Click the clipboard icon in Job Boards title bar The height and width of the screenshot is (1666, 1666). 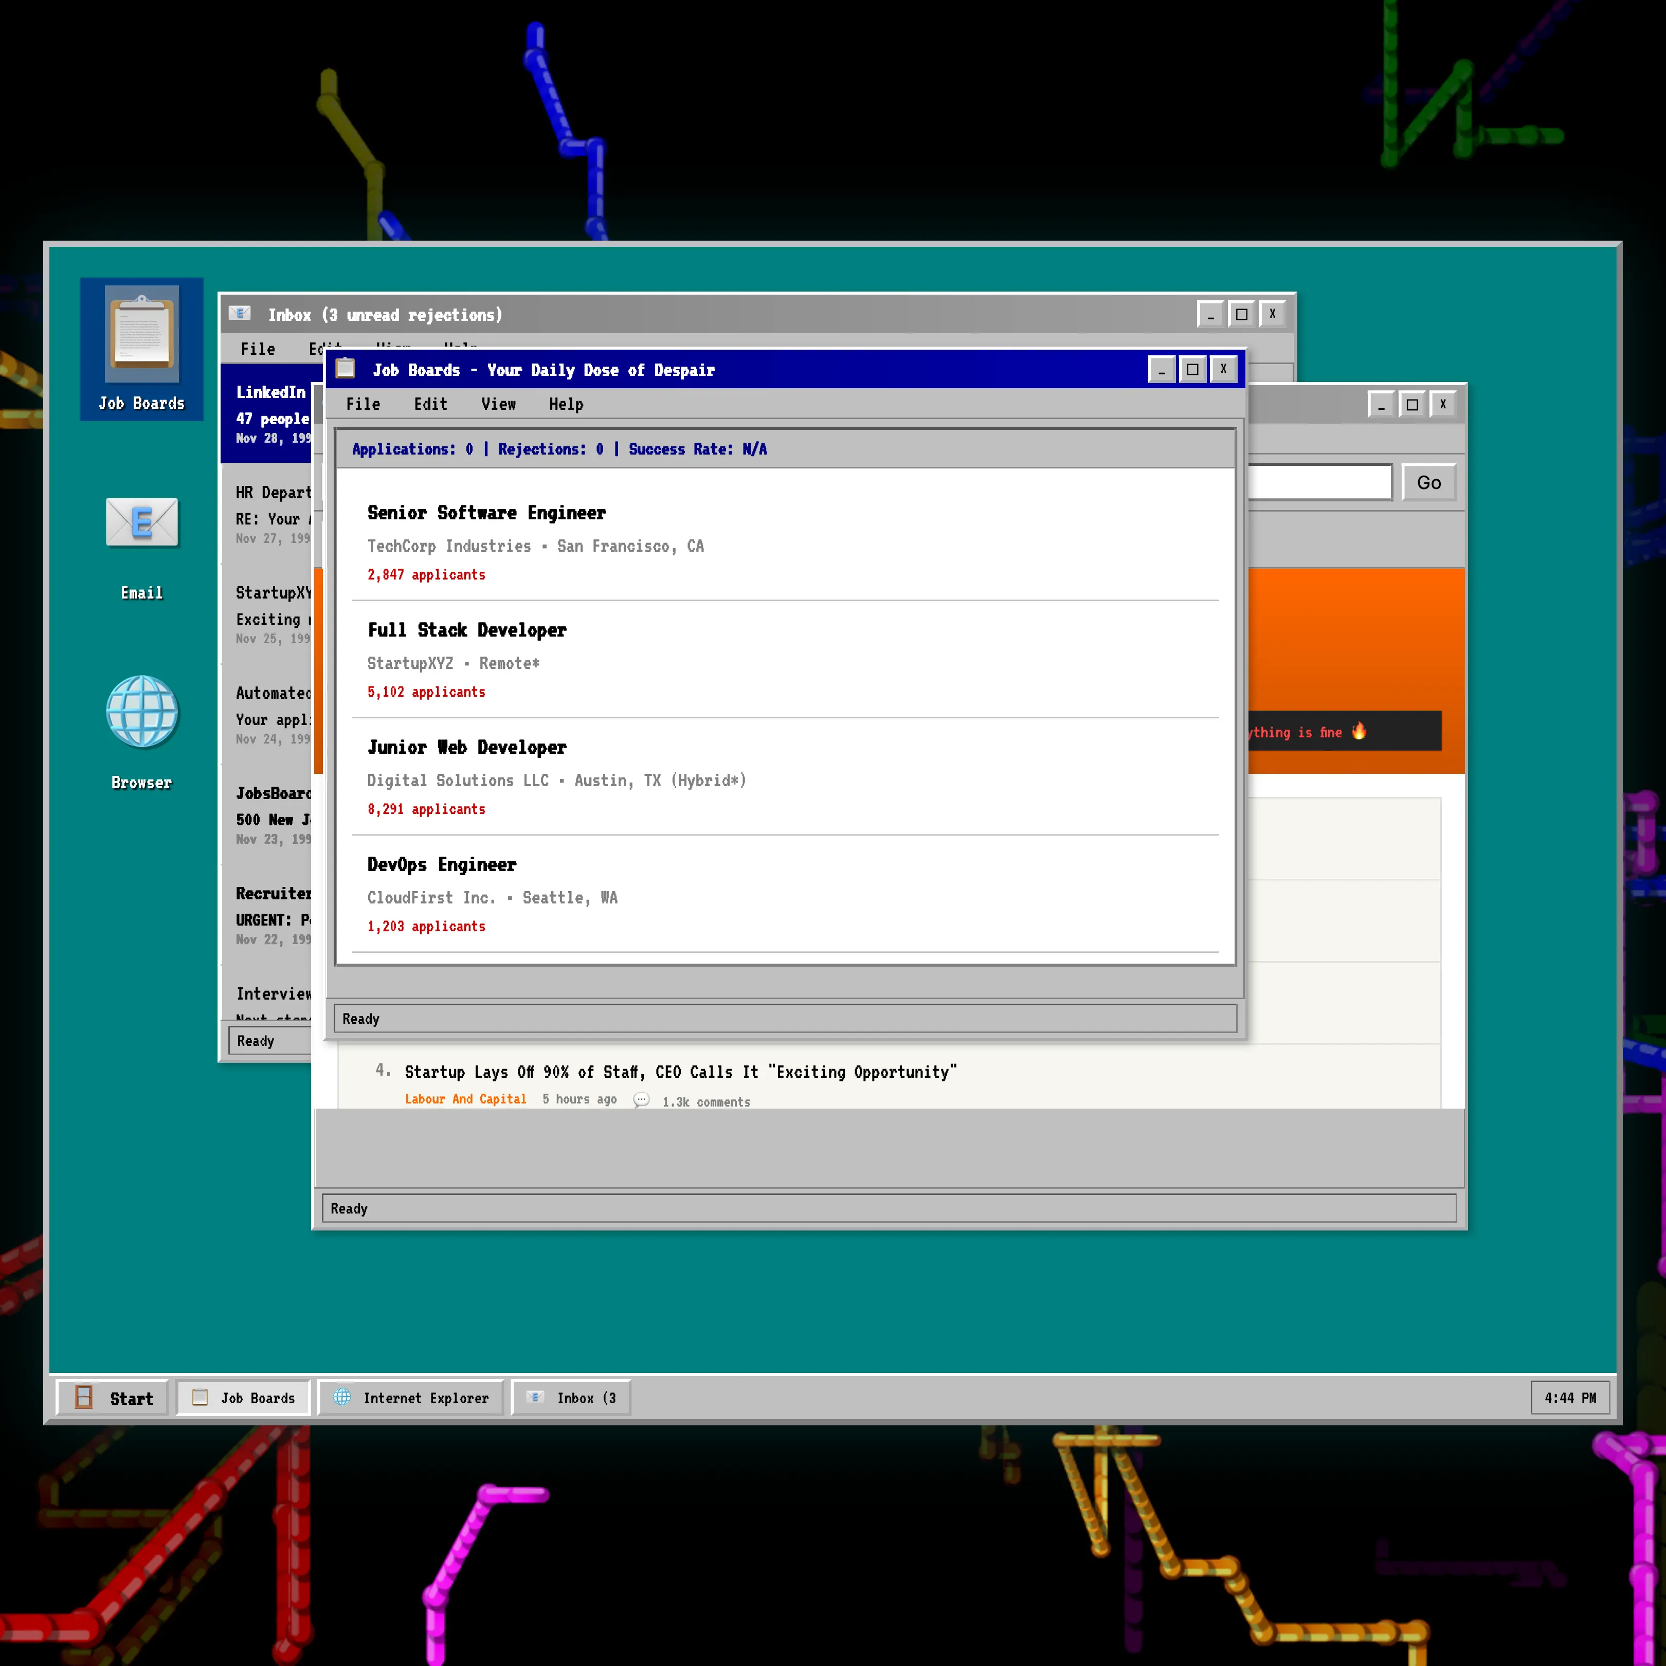[346, 369]
